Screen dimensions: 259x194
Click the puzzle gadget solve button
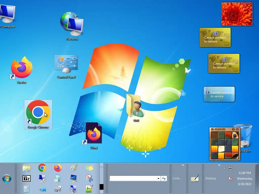(x=237, y=130)
